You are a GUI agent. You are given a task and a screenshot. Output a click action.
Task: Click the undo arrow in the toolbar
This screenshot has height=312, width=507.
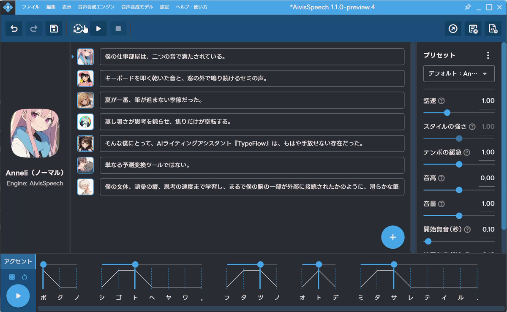click(14, 29)
